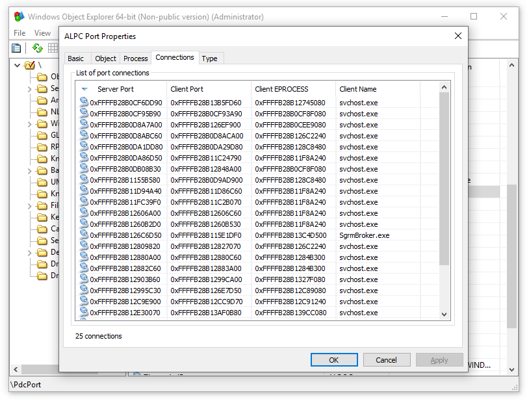Click port icon for 0xFFFFB28B12903B60 row
This screenshot has height=401, width=529.
[84, 279]
